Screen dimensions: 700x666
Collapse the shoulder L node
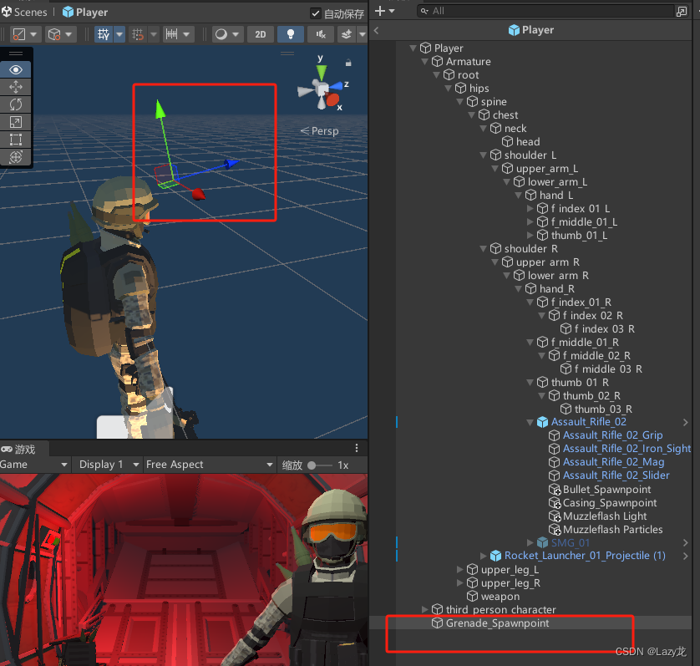(484, 155)
